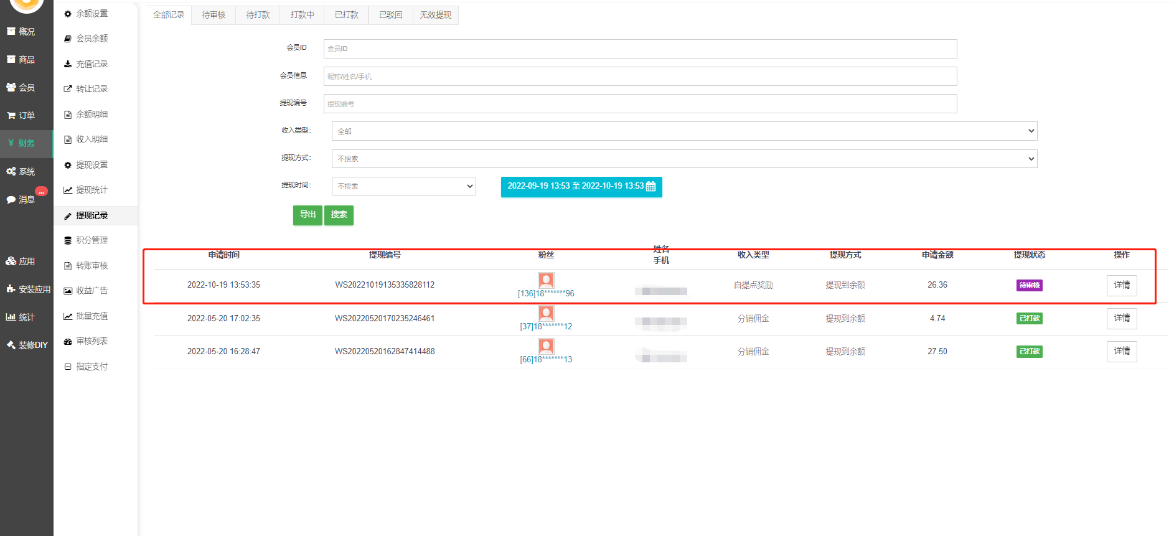Click the 会员ID input field
This screenshot has width=1174, height=536.
pyautogui.click(x=639, y=49)
